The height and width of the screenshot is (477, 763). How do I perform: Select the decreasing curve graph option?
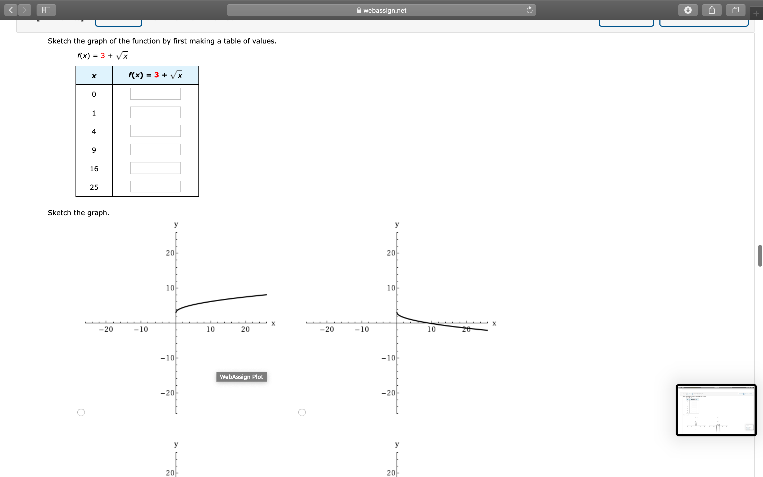(302, 412)
